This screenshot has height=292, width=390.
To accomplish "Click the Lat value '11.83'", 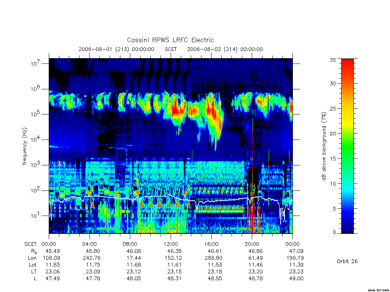I will tap(53, 265).
